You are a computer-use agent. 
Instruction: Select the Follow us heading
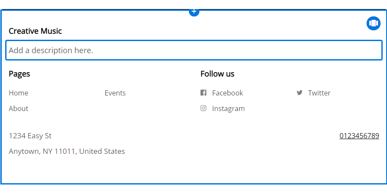(217, 73)
